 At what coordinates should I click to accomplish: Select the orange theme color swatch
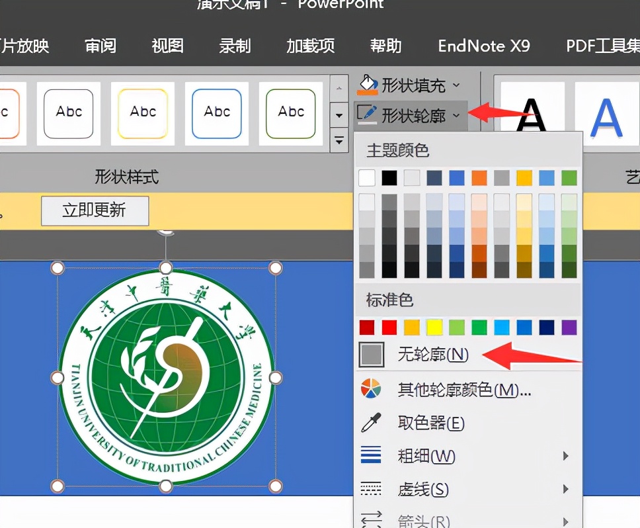point(479,178)
